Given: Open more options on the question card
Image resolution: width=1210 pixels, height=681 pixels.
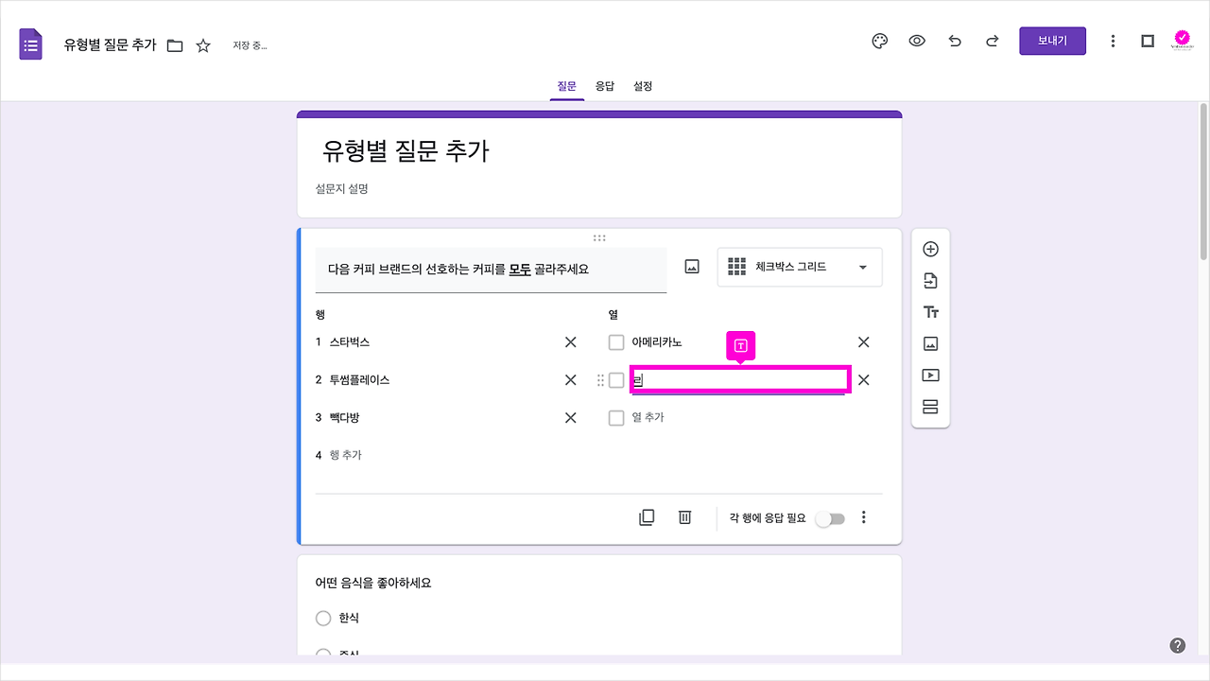Looking at the screenshot, I should click(x=863, y=516).
